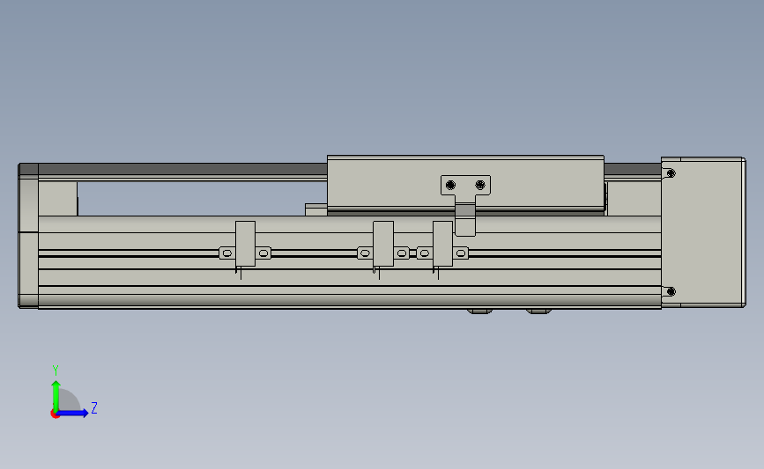Image resolution: width=764 pixels, height=469 pixels.
Task: Select the lower screw on the motor housing
Action: (x=671, y=291)
